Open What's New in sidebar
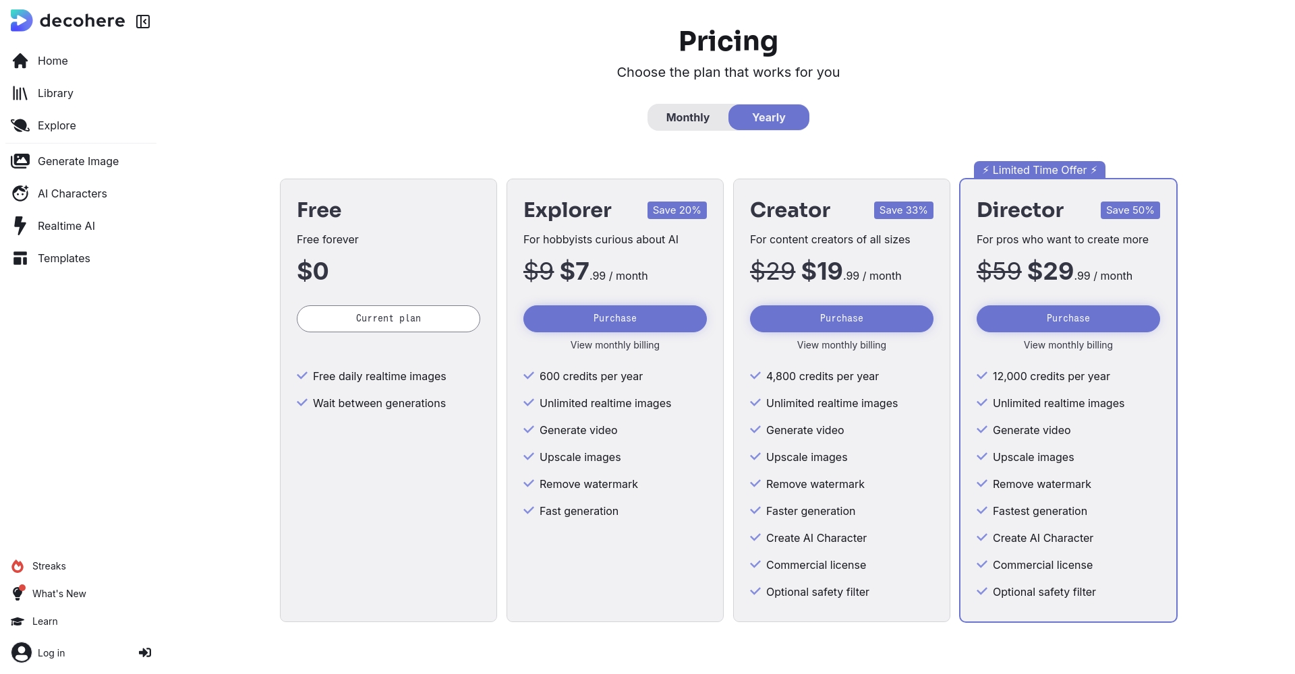This screenshot has height=674, width=1295. pos(59,594)
